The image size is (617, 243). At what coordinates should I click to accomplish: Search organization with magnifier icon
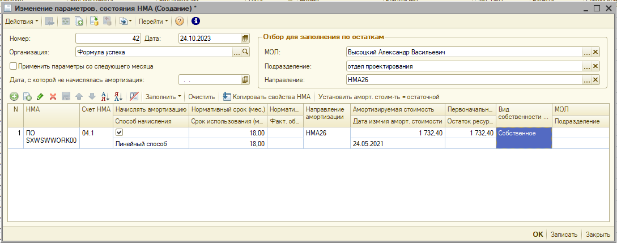tap(245, 52)
